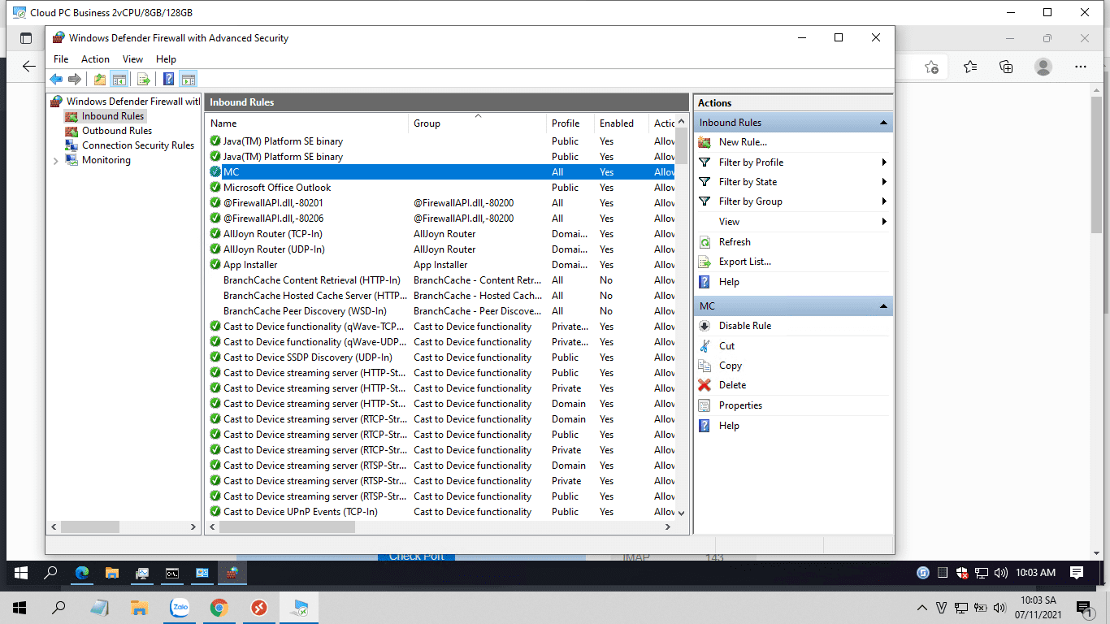This screenshot has height=624, width=1110.
Task: Toggle Show/Hide Action Pane toolbar button
Action: [x=189, y=79]
